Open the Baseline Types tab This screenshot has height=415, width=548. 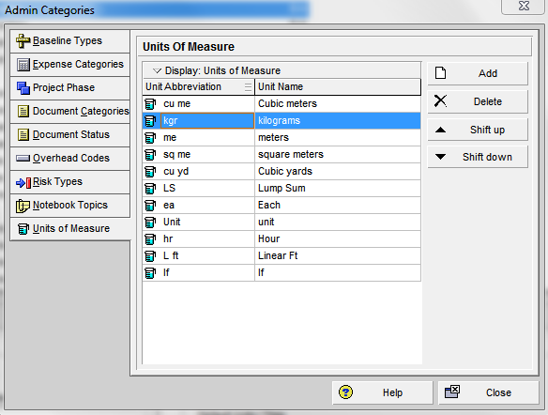tap(69, 41)
